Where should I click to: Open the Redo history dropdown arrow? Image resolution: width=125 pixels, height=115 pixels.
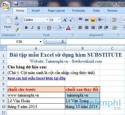(x=35, y=4)
